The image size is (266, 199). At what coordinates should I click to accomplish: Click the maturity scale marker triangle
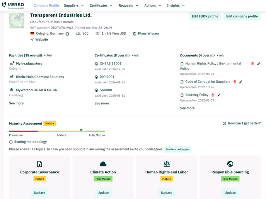point(81,130)
